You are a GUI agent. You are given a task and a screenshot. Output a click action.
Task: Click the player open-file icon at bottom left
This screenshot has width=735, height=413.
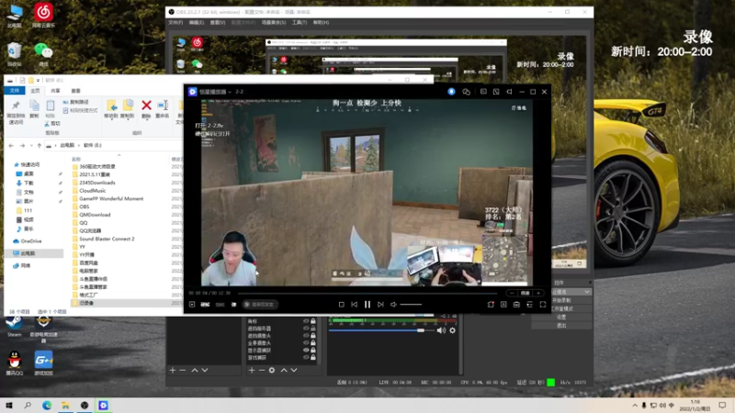pos(192,305)
